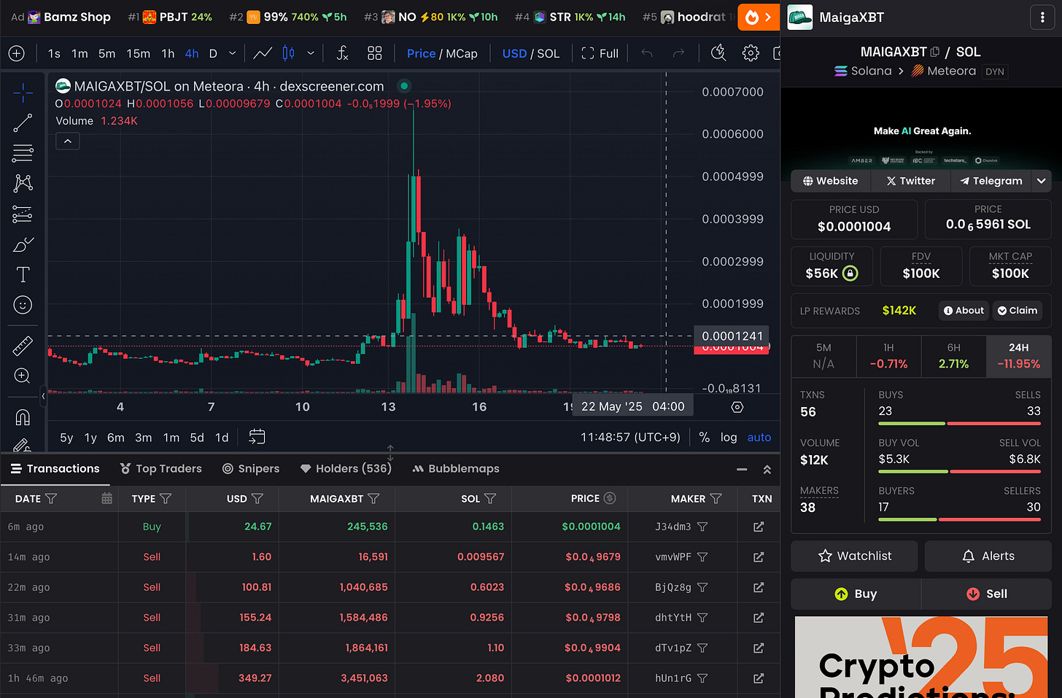Open the MAKER column filter
This screenshot has width=1062, height=698.
[x=716, y=498]
